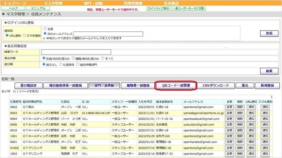
Task: Select 全員 radio button
Action: point(45,29)
